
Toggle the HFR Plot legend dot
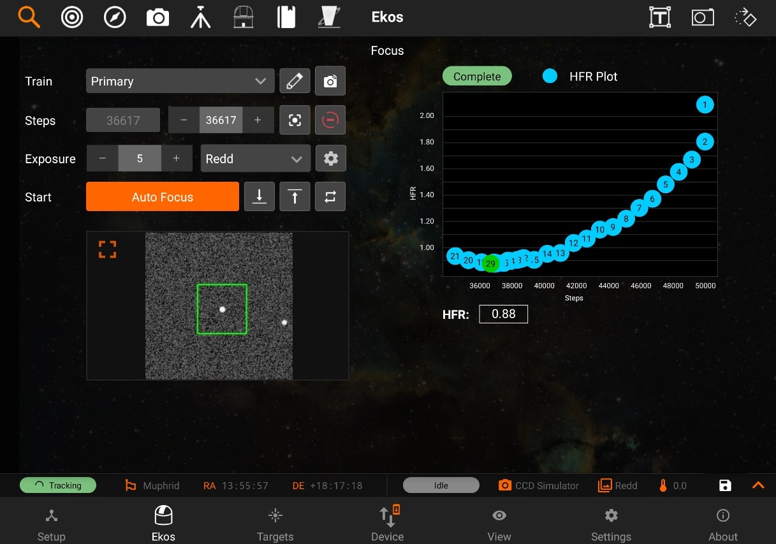550,76
